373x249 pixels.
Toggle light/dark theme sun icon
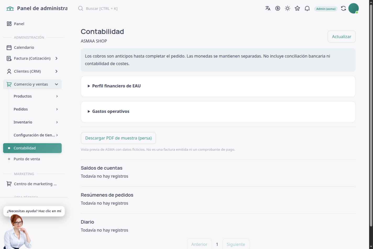pos(288,8)
